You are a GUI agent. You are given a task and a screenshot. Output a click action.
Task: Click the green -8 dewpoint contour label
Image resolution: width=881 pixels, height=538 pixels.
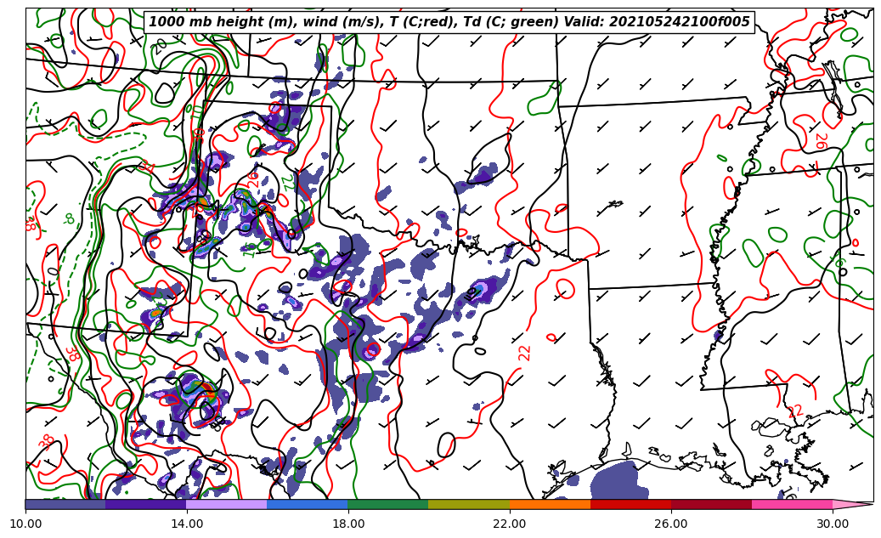[69, 218]
